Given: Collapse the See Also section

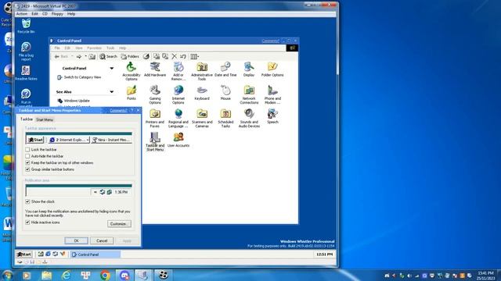Looking at the screenshot, I should (x=111, y=92).
